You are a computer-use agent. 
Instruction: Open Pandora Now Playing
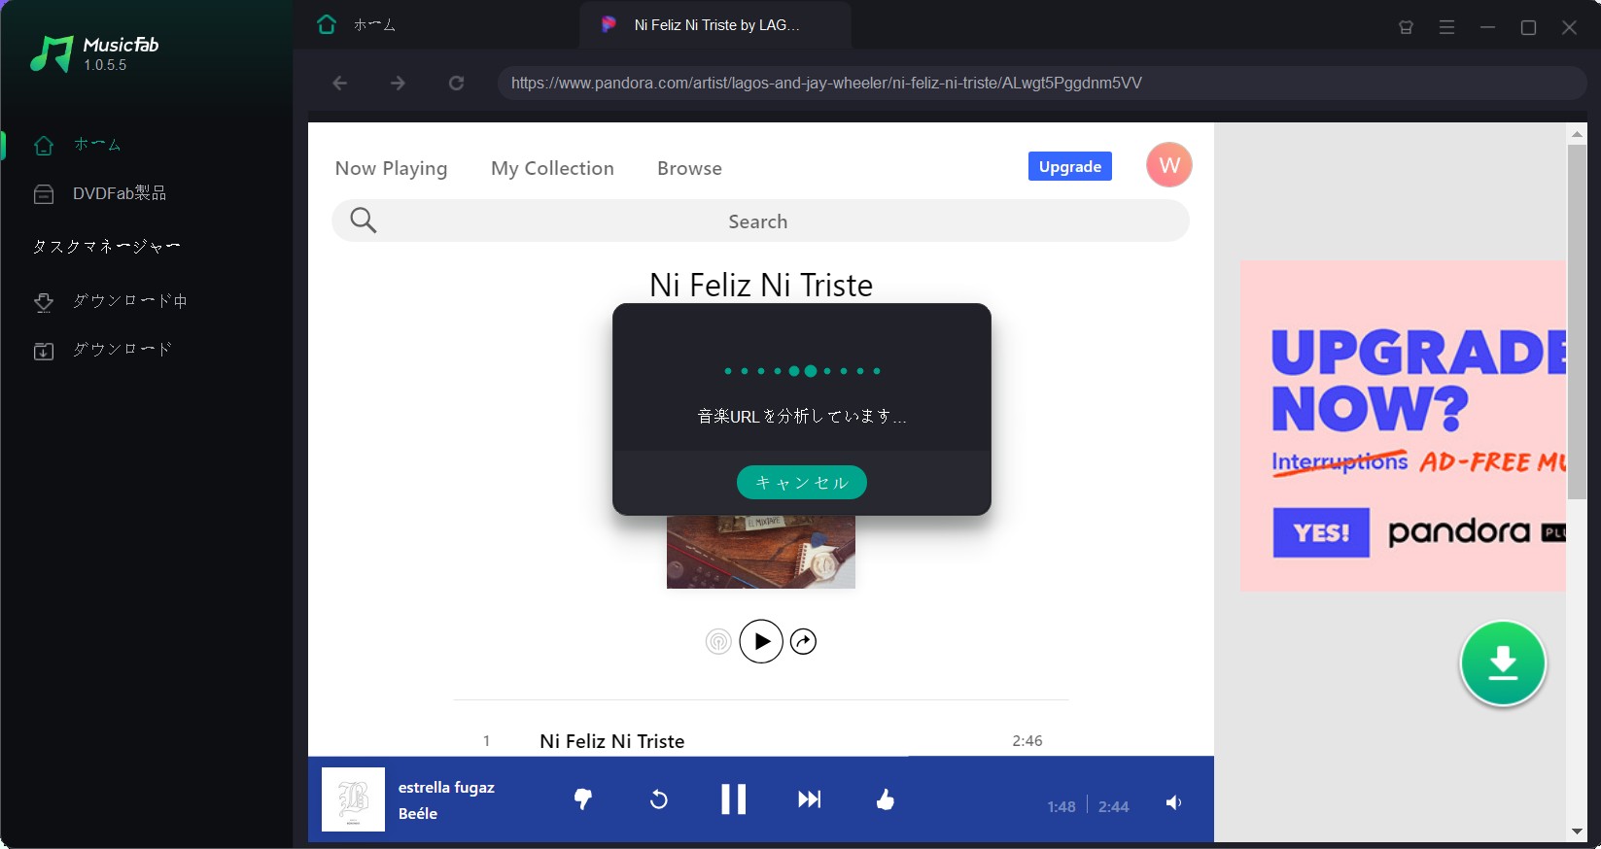click(391, 168)
